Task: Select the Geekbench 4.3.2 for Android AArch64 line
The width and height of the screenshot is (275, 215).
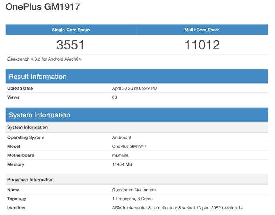Action: tap(44, 59)
